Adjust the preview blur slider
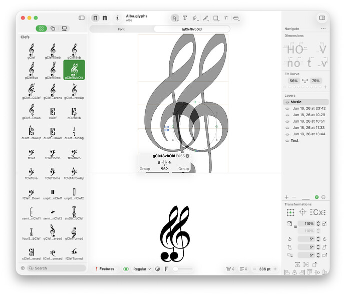Image resolution: width=345 pixels, height=296 pixels. click(x=182, y=269)
